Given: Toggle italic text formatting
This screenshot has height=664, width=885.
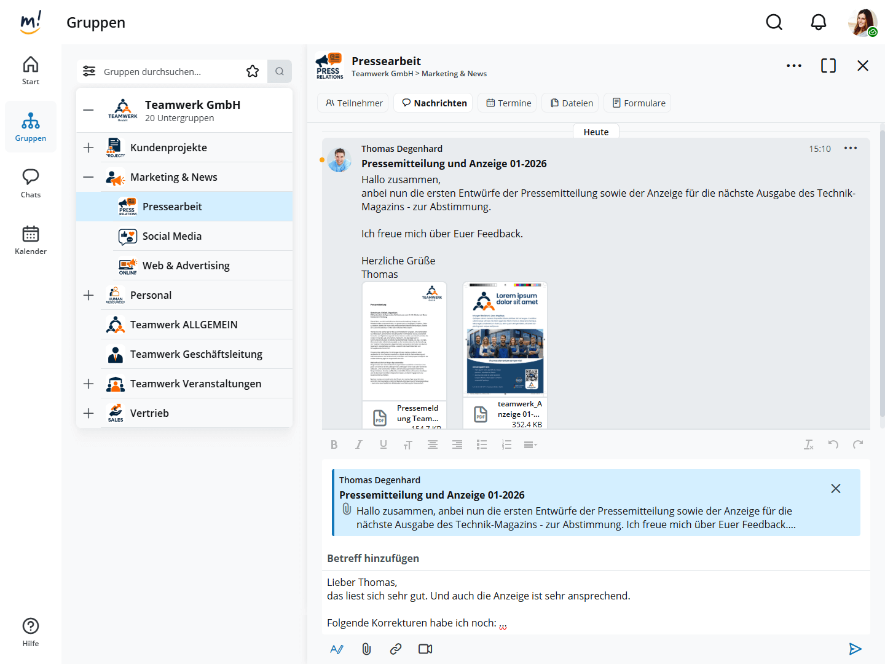Looking at the screenshot, I should [x=359, y=445].
